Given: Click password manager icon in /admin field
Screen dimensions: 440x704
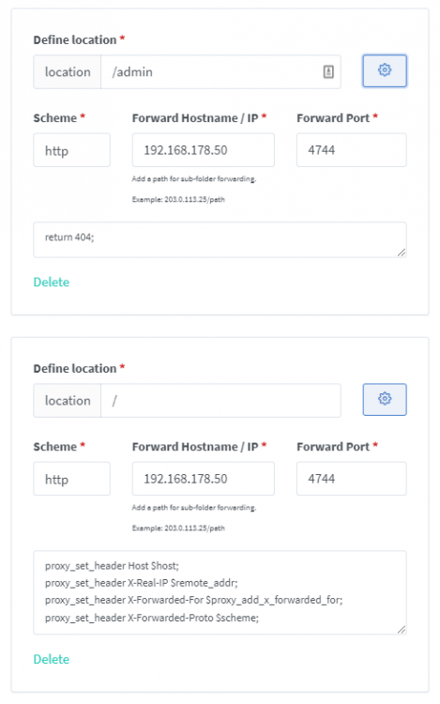Looking at the screenshot, I should coord(328,71).
